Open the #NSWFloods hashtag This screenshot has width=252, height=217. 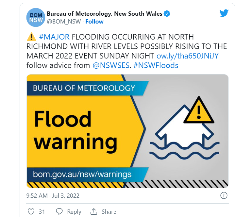[x=156, y=65]
